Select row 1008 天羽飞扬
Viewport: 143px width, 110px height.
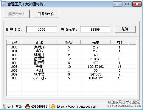71,78
